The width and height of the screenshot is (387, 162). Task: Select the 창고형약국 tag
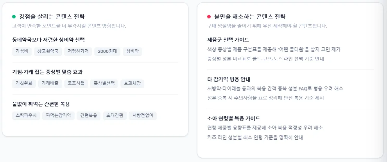[48, 52]
